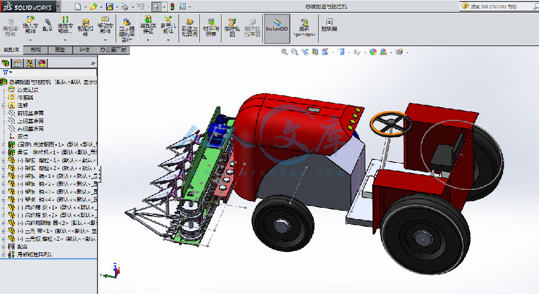Switch to the 布局 layout ribbon tab
The image size is (539, 294).
pos(35,50)
